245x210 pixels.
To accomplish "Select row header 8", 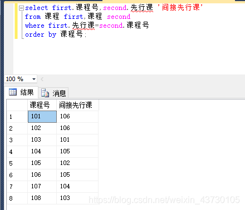I will [17, 198].
